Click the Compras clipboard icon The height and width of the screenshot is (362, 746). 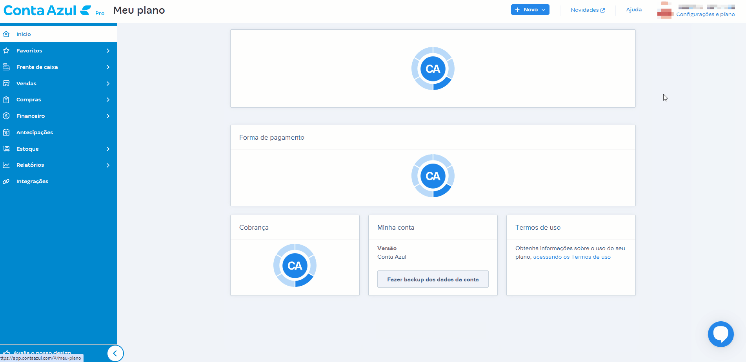[x=6, y=100]
